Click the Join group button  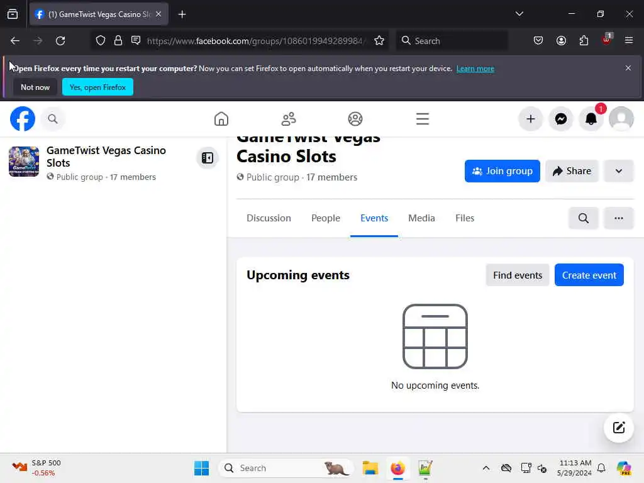[502, 171]
